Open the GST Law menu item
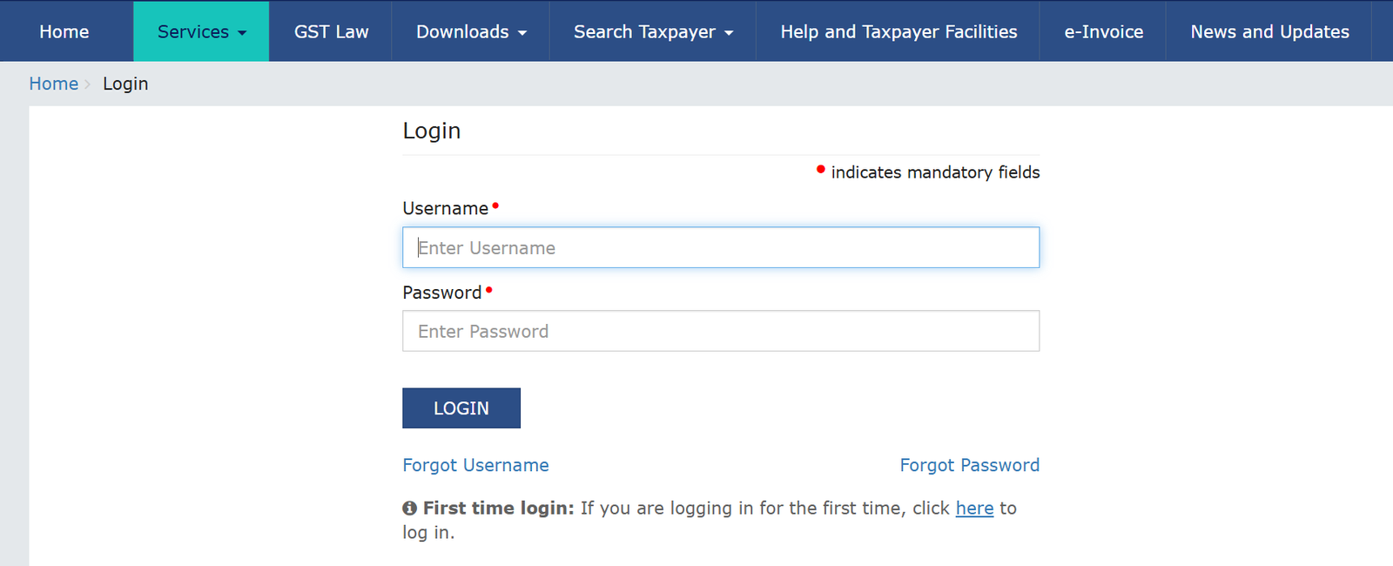The width and height of the screenshot is (1393, 566). [331, 32]
